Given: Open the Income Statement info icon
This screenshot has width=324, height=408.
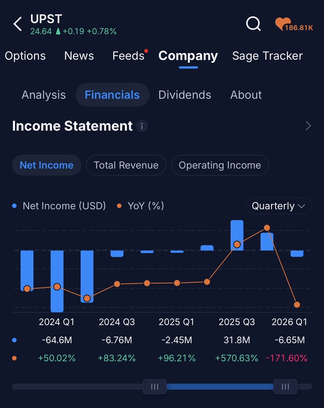Looking at the screenshot, I should tap(142, 126).
